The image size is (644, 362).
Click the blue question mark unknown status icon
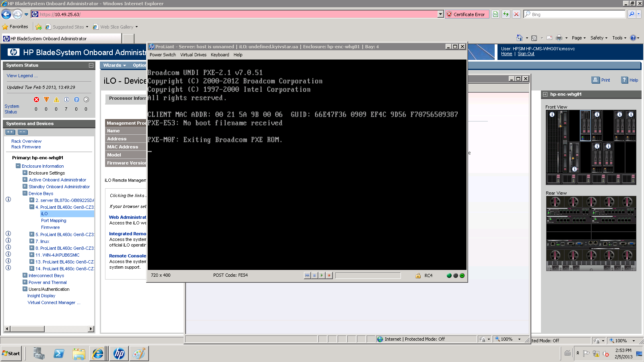(76, 100)
